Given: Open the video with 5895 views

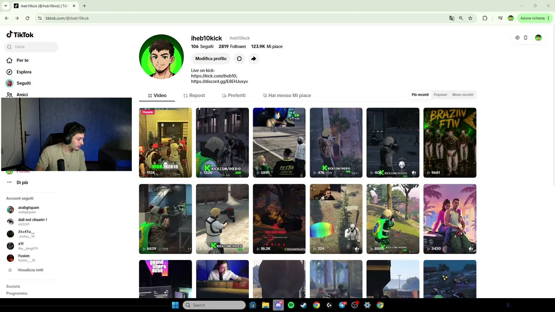Looking at the screenshot, I should coord(279,143).
